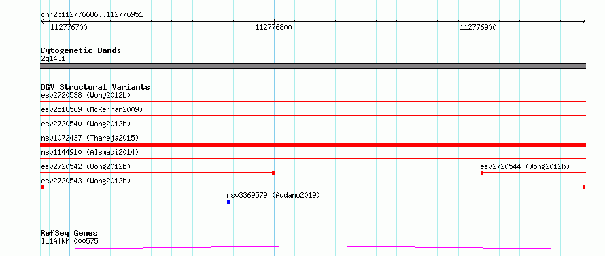The image size is (605, 256).
Task: Click the blue nsv3369579 variant marker
Action: (228, 202)
